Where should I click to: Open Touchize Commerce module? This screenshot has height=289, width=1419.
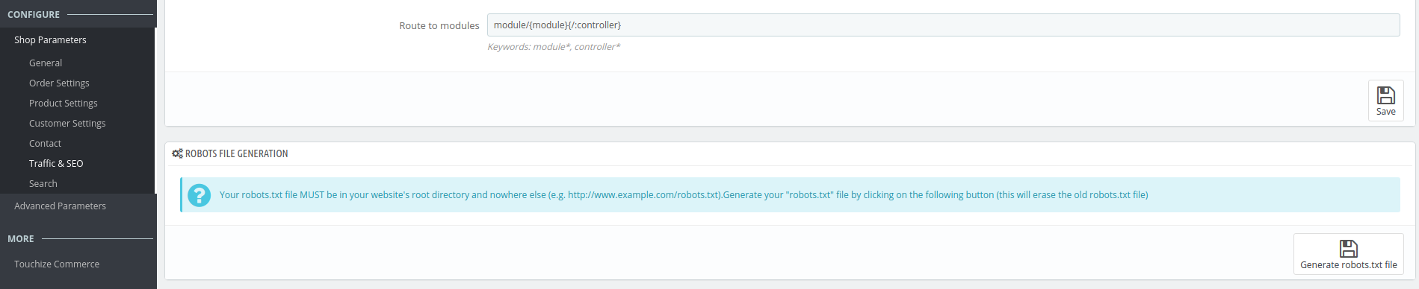(x=57, y=264)
